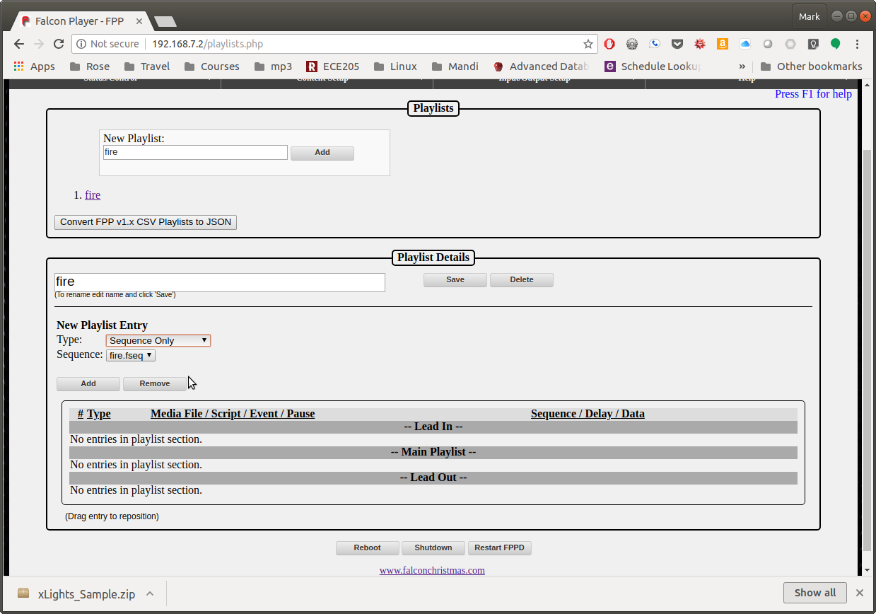
Task: Open the Sequence dropdown fire.fseq
Action: 131,355
